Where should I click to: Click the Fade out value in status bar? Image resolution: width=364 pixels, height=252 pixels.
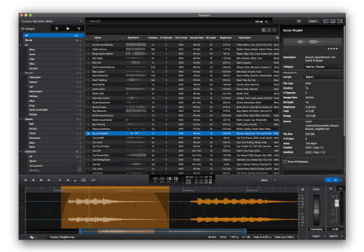[284, 237]
